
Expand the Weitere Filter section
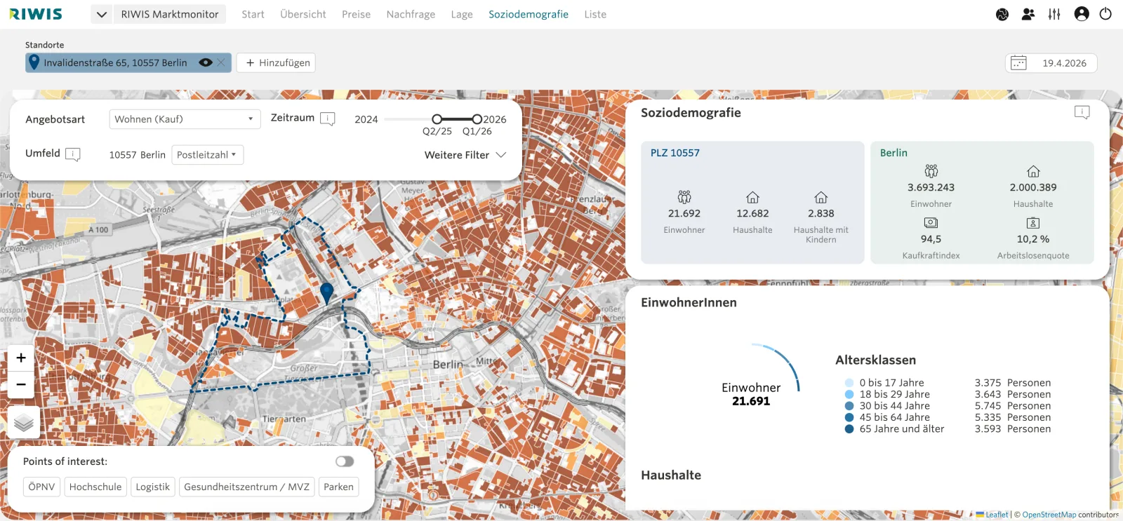465,155
